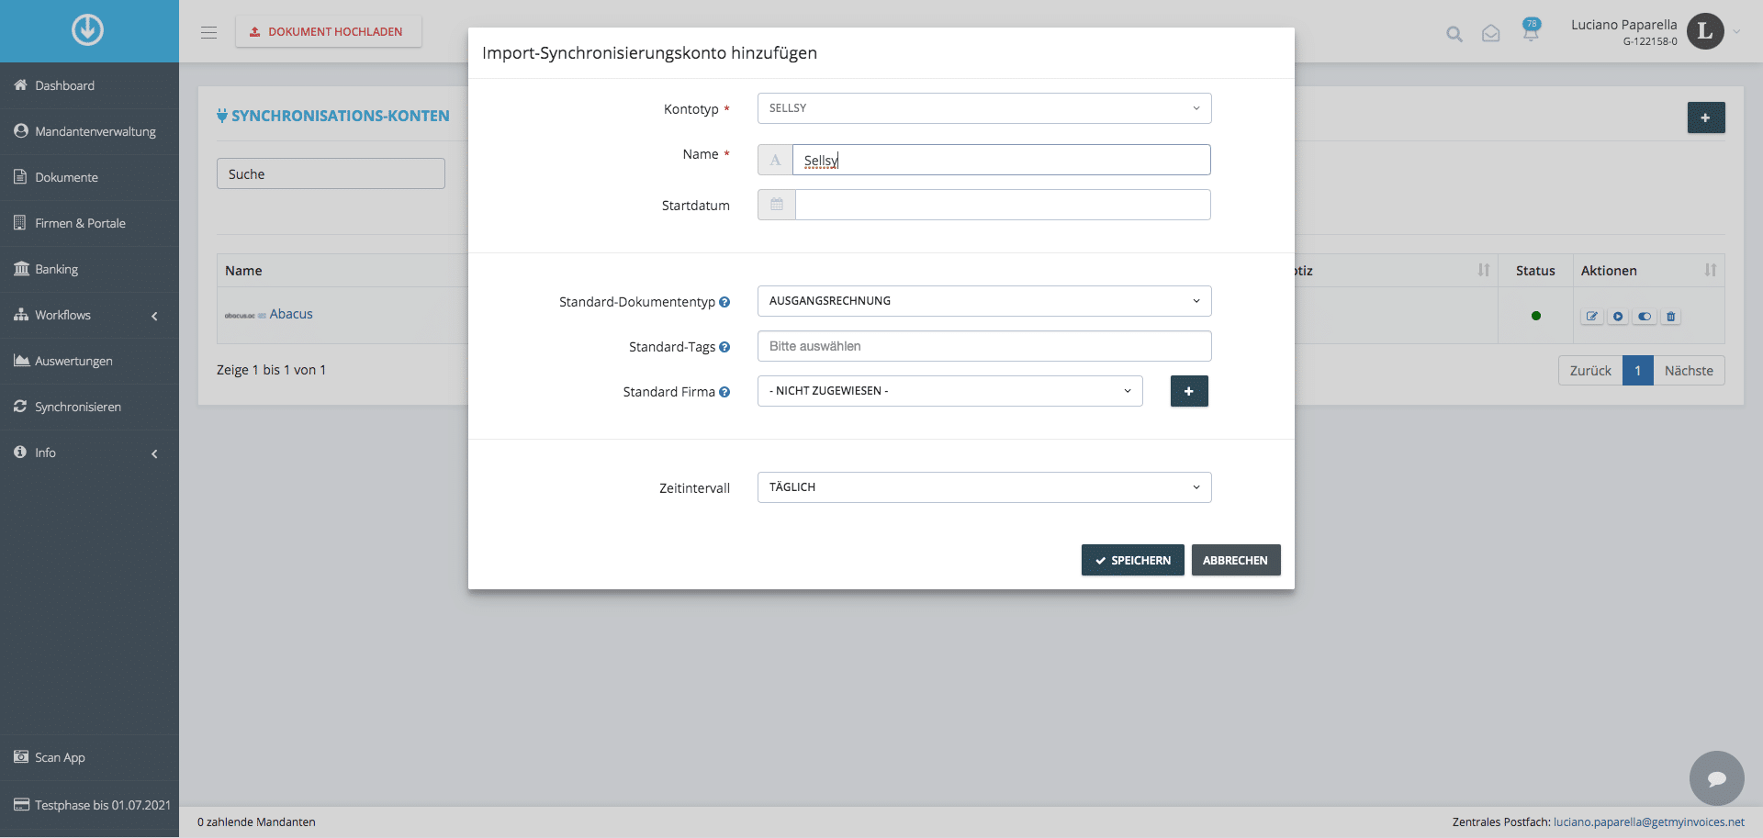This screenshot has width=1763, height=838.
Task: Click the Standard-Tags selection field
Action: pyautogui.click(x=984, y=346)
